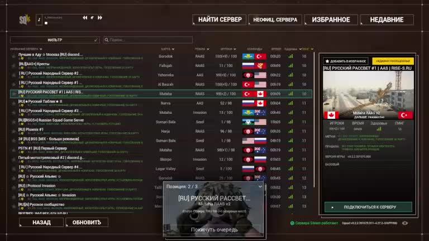Image resolution: width=429 pixels, height=241 pixels.
Task: Click ПОДКЛЮЧИТЬСЯ К СЕРВЕРУ button
Action: [x=368, y=207]
